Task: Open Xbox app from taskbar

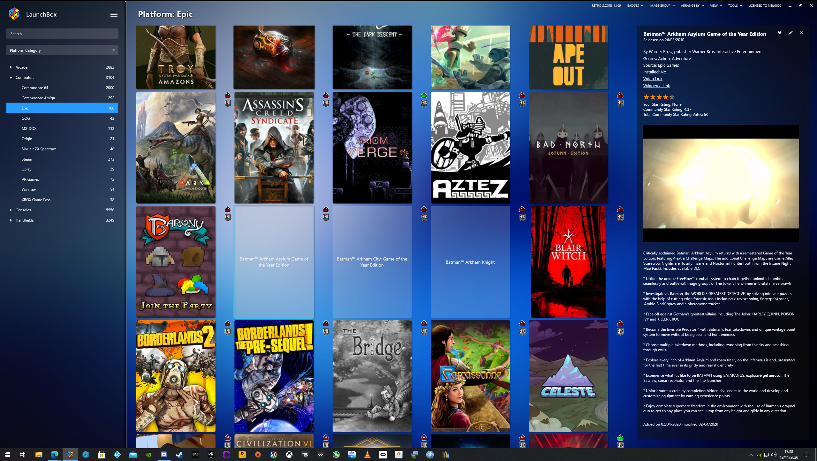Action: (x=289, y=455)
